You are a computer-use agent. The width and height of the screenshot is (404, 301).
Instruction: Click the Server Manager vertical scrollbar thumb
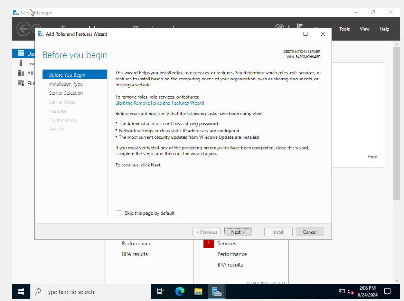click(x=397, y=124)
